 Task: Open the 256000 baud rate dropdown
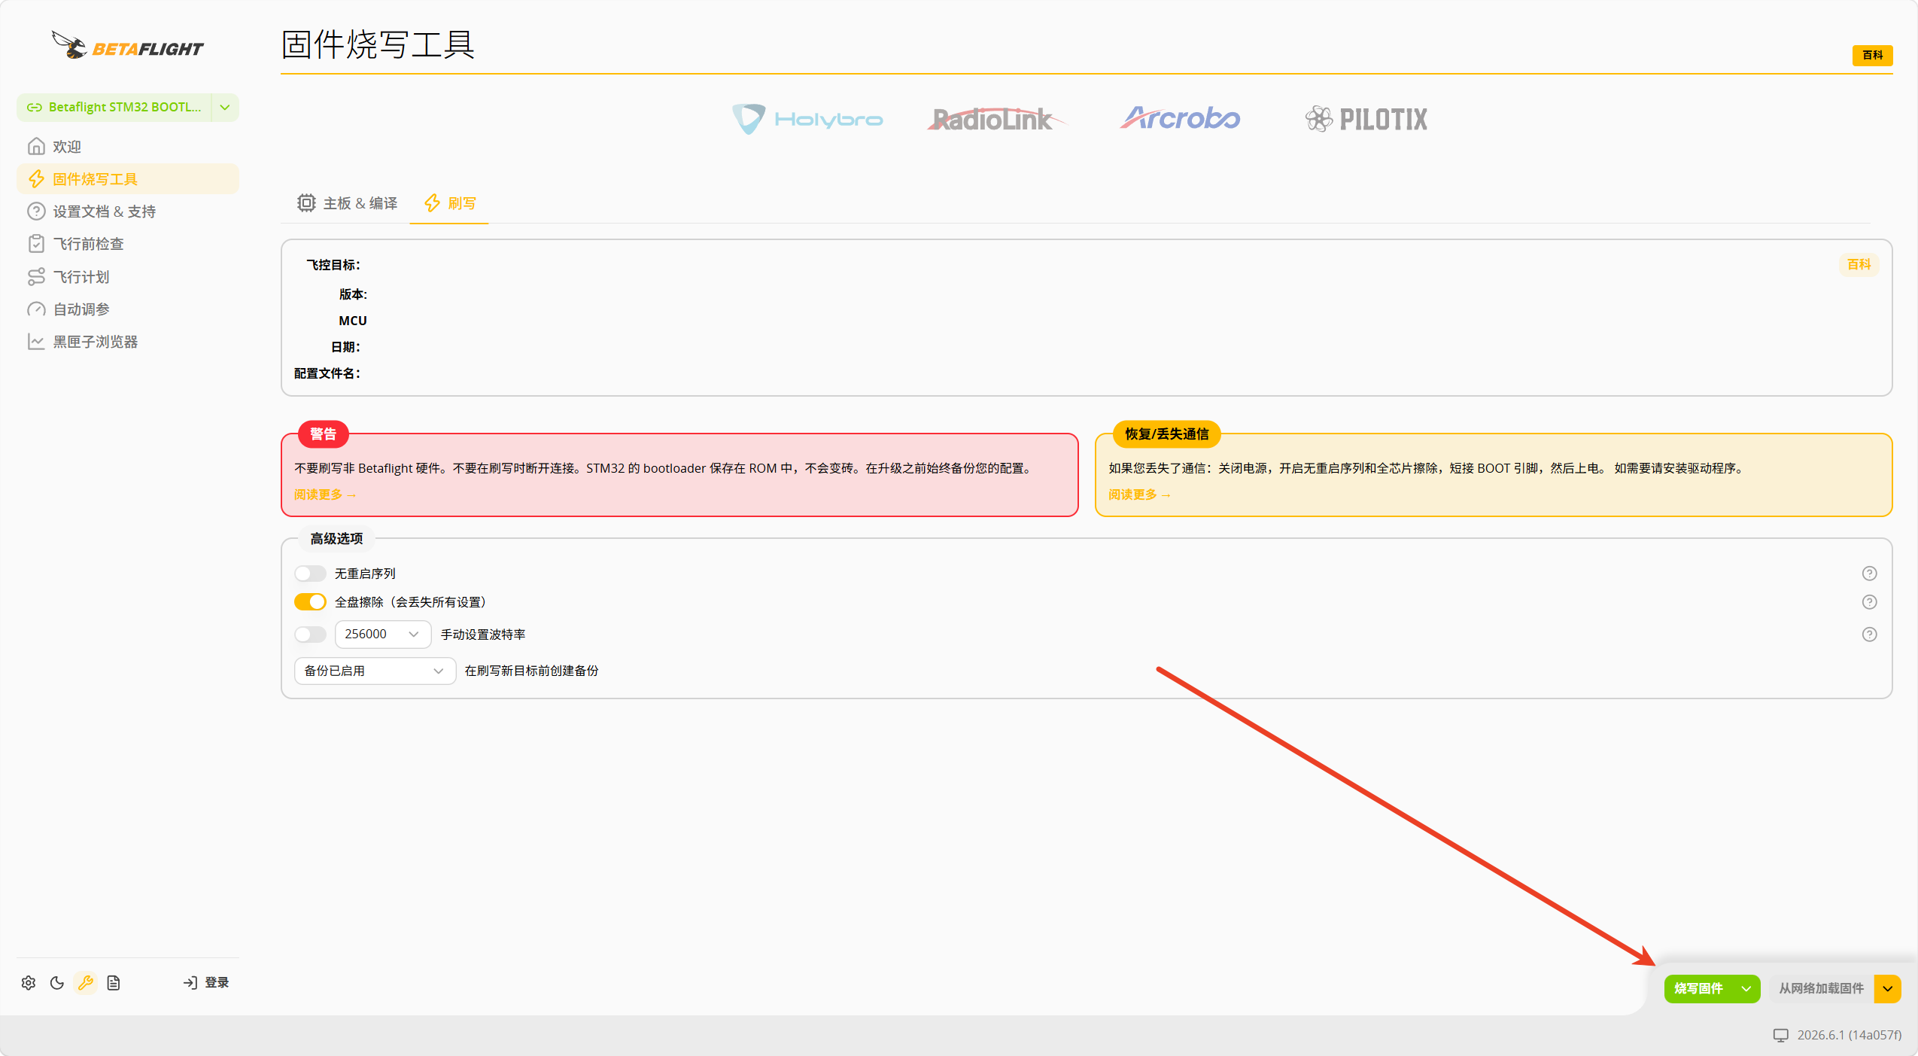[382, 635]
